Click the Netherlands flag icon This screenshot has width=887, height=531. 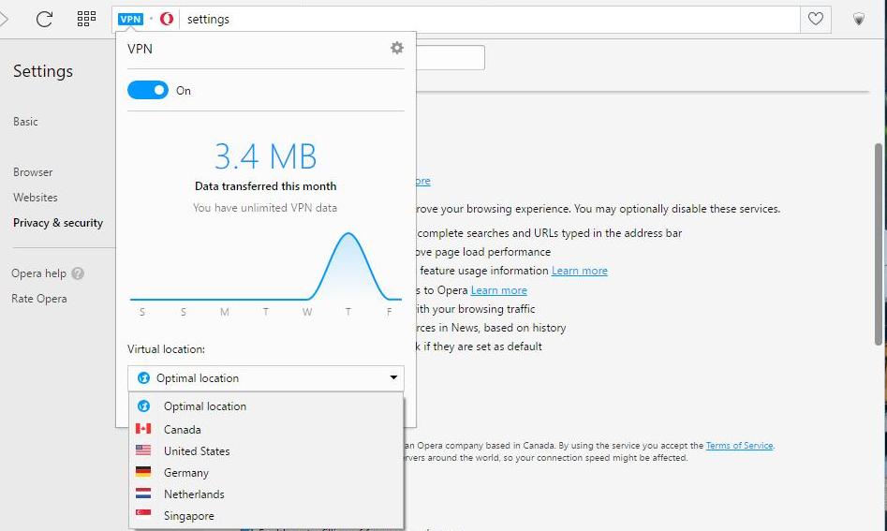tap(143, 494)
